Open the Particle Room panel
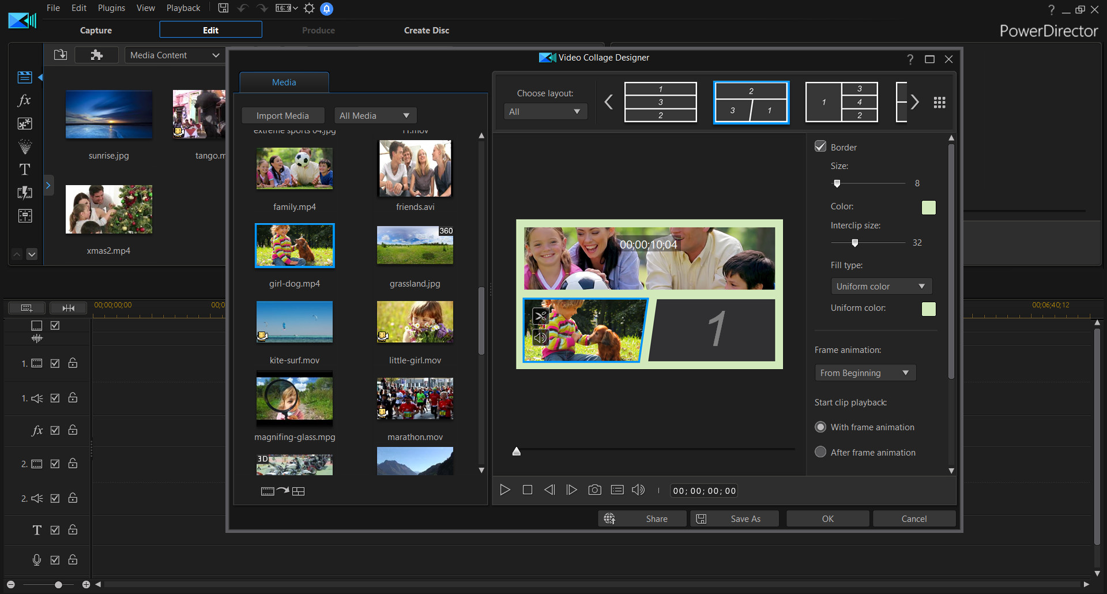Viewport: 1107px width, 594px height. 25,146
